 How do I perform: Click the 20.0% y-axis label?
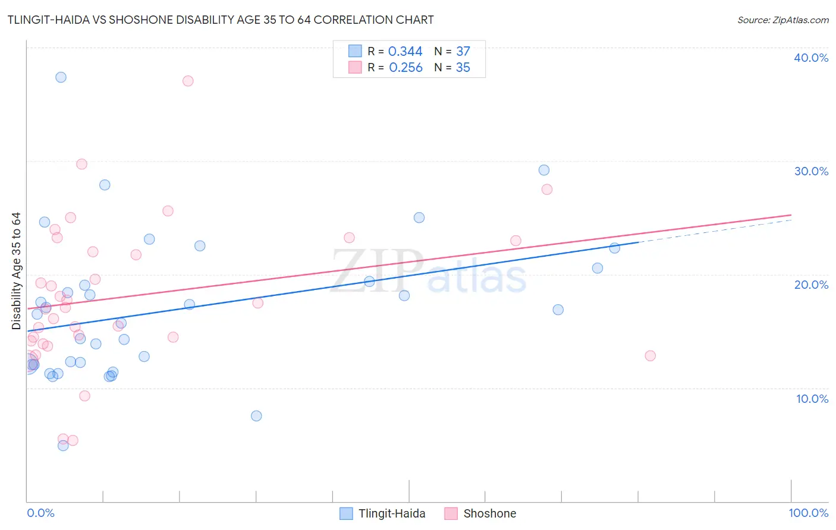point(811,285)
